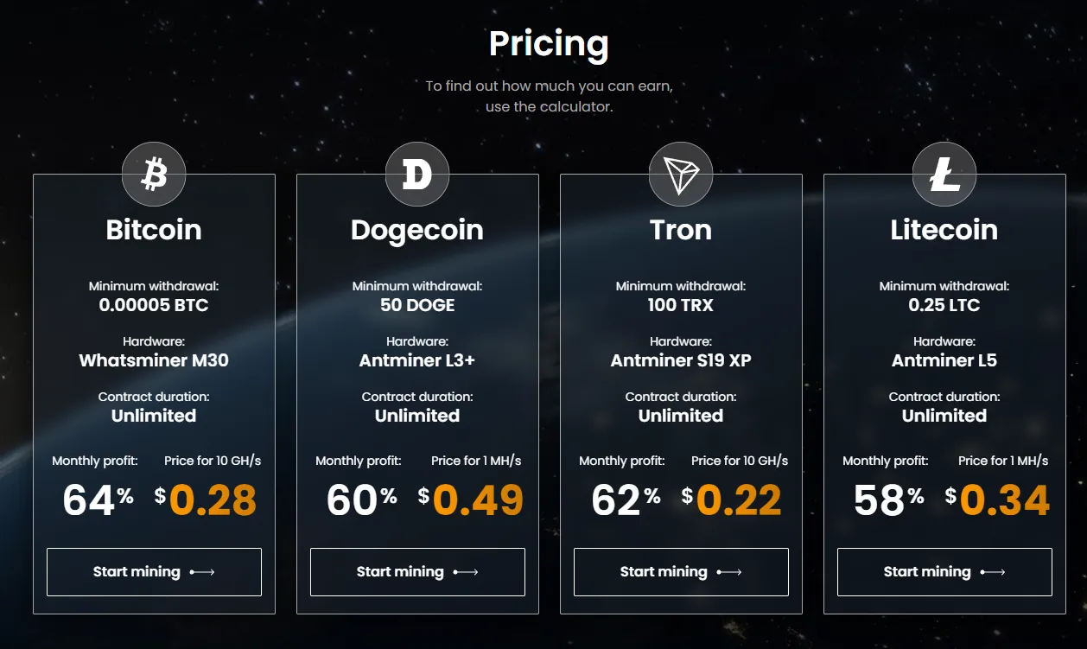Click the Tron logo icon
1087x649 pixels.
point(681,175)
